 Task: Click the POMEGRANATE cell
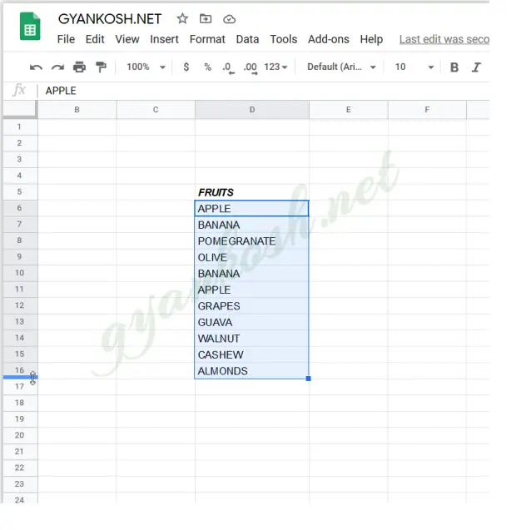[252, 241]
